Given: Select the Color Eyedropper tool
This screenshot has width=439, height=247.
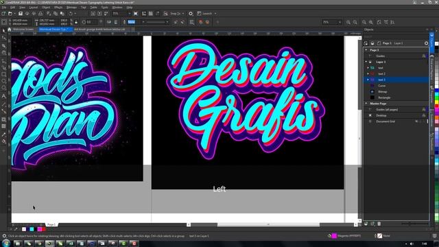Looking at the screenshot, I should pyautogui.click(x=3, y=134).
